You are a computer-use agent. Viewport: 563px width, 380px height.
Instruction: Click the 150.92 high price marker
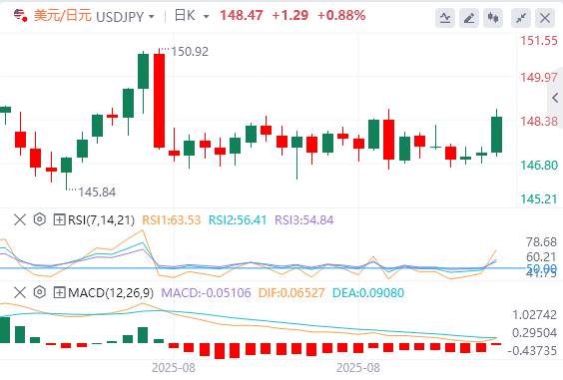(190, 52)
